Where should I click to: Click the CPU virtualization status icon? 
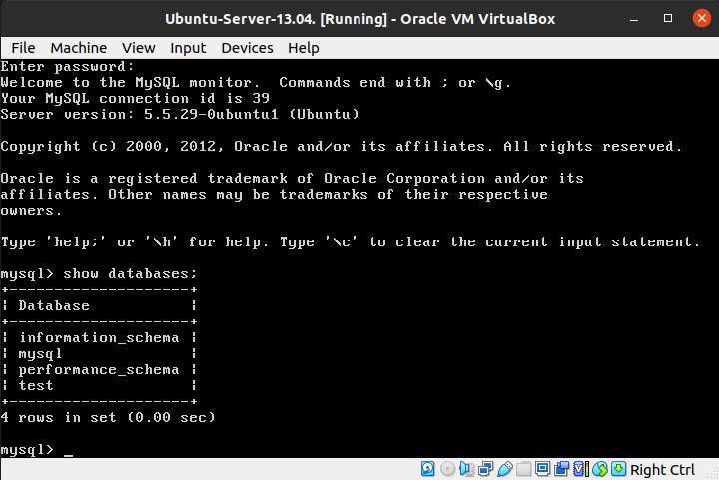(x=581, y=469)
